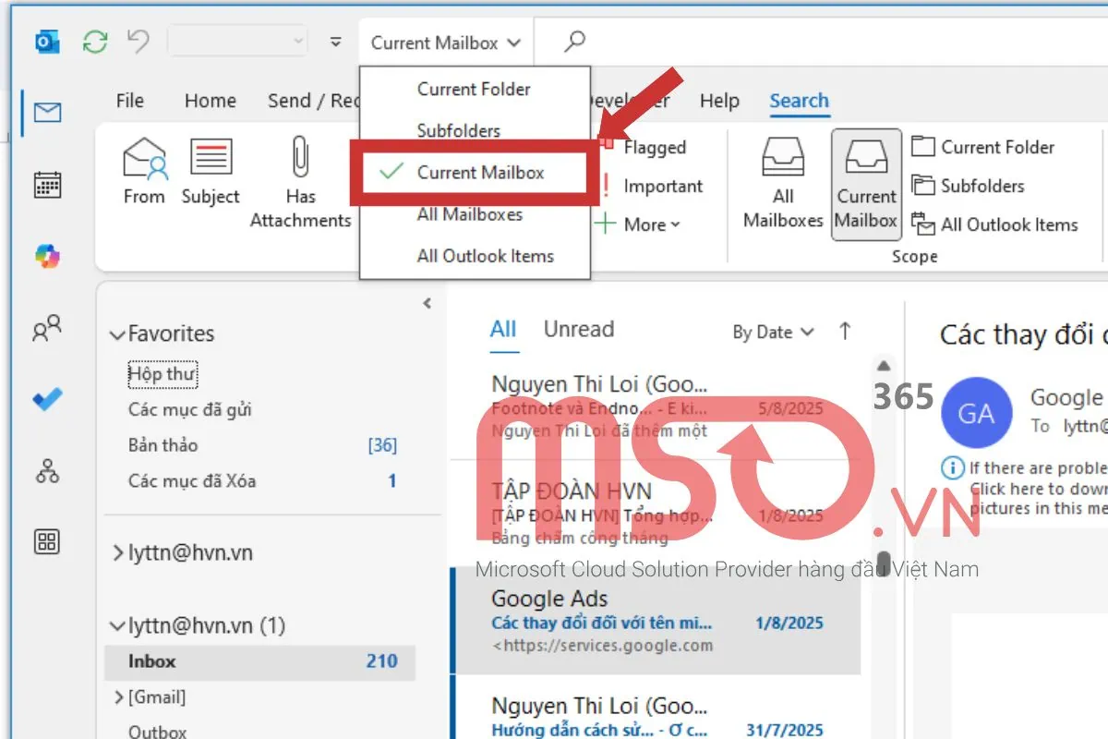The image size is (1108, 739).
Task: Open the Inbox folder
Action: tap(152, 661)
